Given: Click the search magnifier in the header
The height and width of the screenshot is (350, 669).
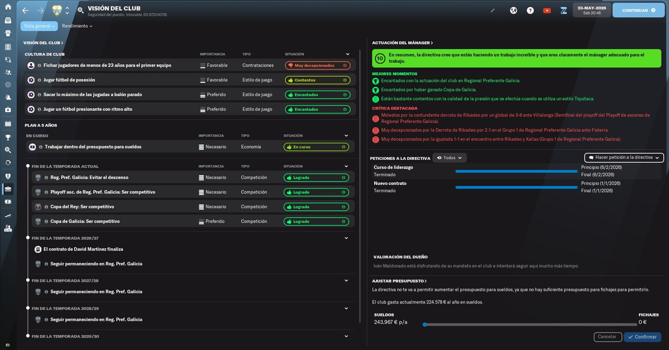Looking at the screenshot, I should [80, 10].
